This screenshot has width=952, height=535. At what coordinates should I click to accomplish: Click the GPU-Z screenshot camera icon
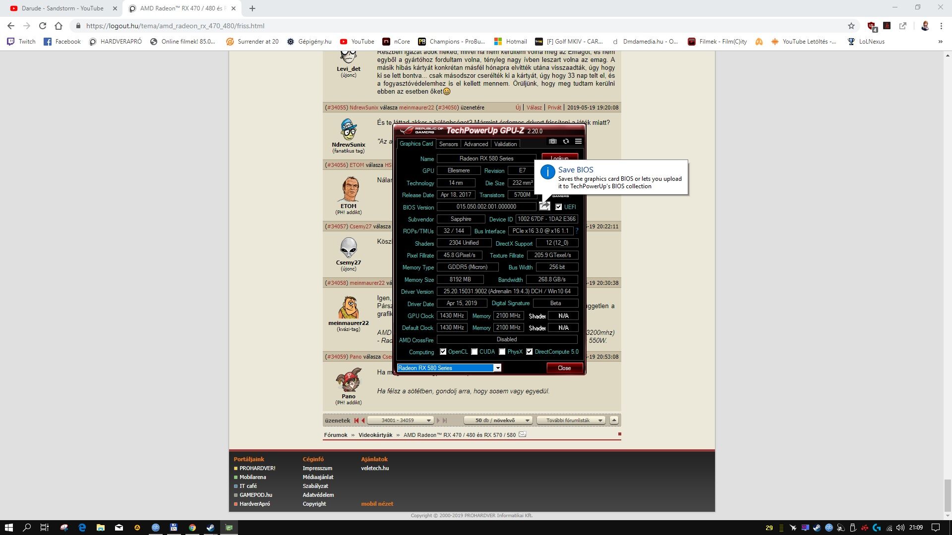click(553, 142)
